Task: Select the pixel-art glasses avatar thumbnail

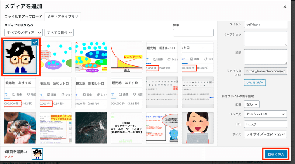Action: (21, 57)
